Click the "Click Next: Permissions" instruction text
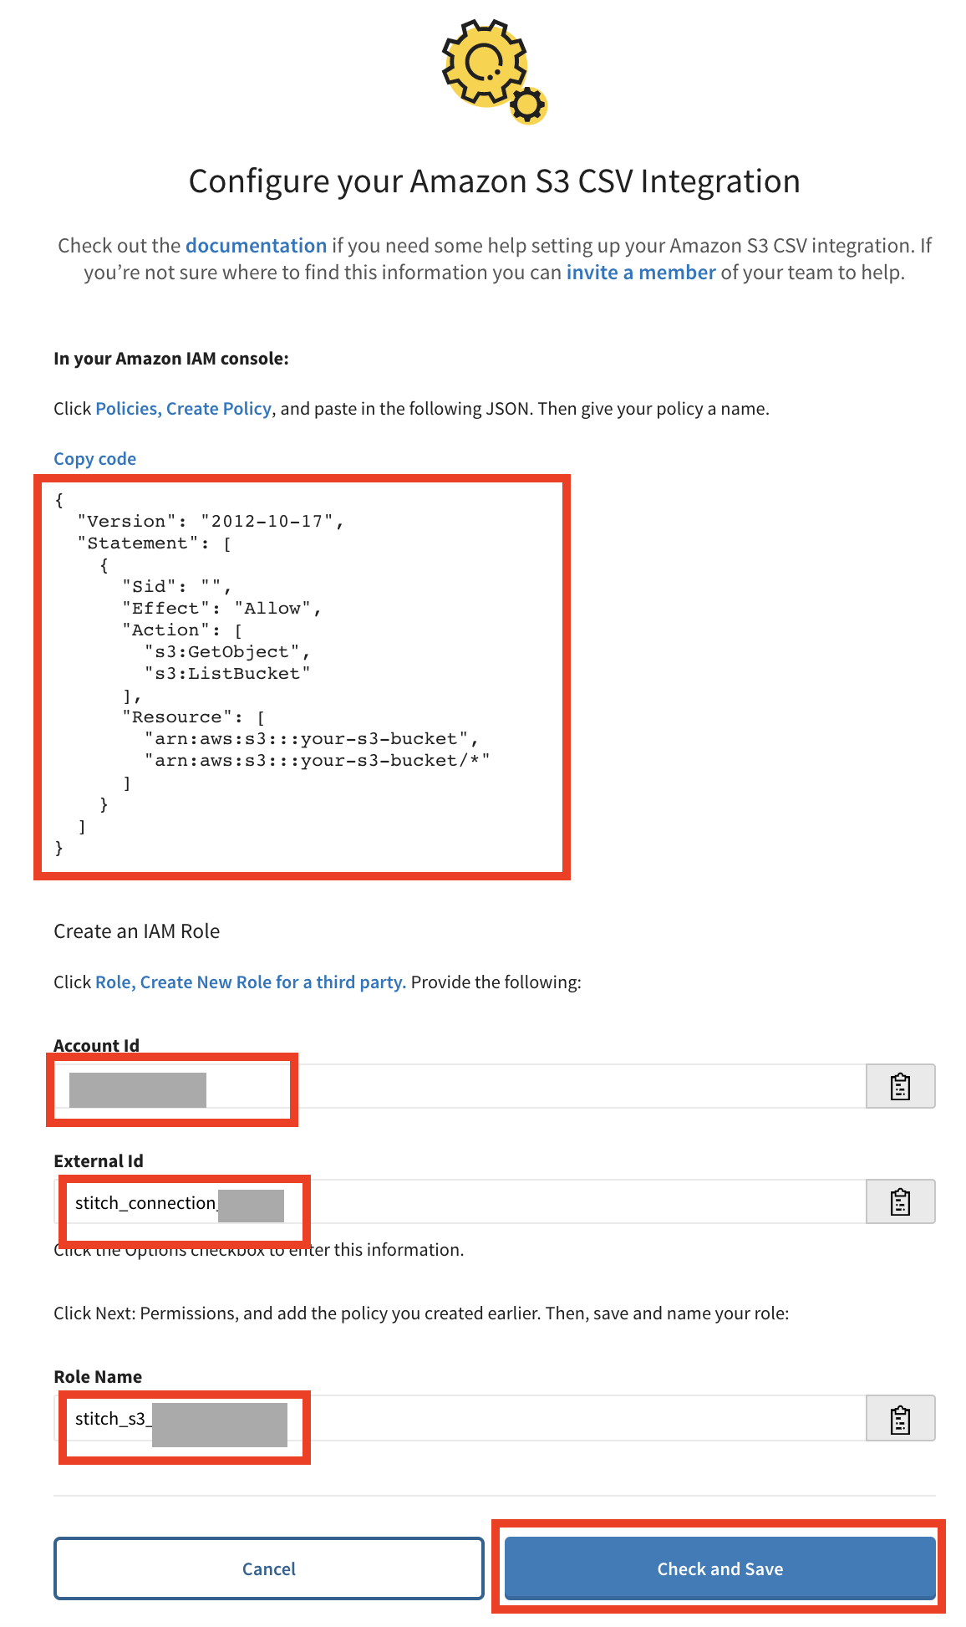 421,1313
